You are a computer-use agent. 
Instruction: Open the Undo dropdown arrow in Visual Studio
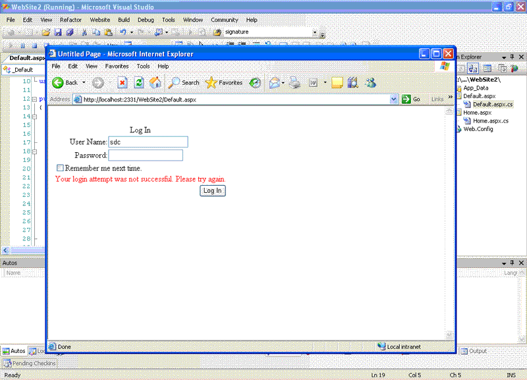(131, 32)
